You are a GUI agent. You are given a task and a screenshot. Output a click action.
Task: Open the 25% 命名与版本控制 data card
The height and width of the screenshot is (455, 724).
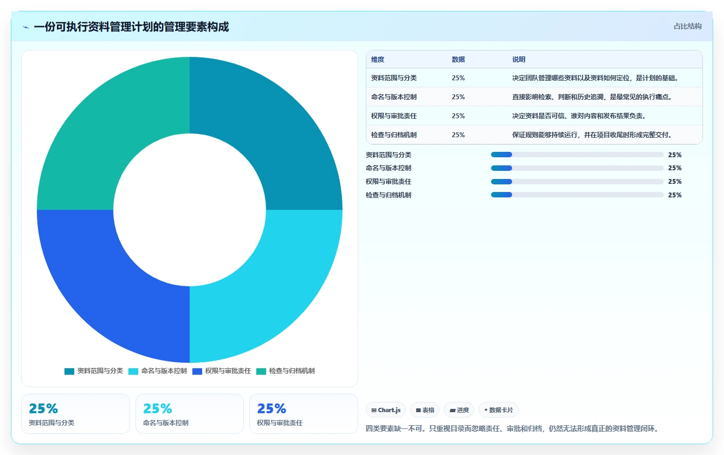click(x=190, y=414)
